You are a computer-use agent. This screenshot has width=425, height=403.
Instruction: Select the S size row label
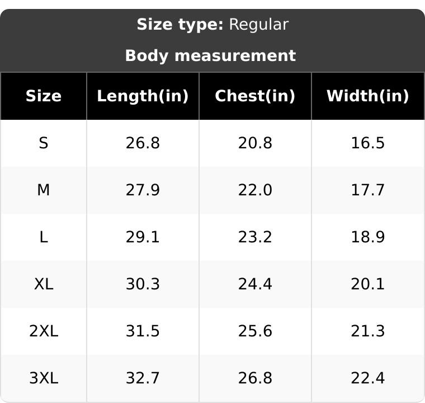44,143
